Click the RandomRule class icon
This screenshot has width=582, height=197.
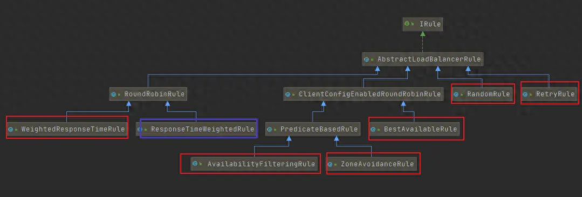[456, 94]
